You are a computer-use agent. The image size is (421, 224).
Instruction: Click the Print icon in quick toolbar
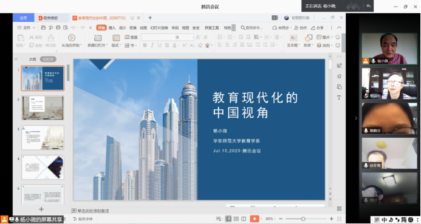[58, 28]
